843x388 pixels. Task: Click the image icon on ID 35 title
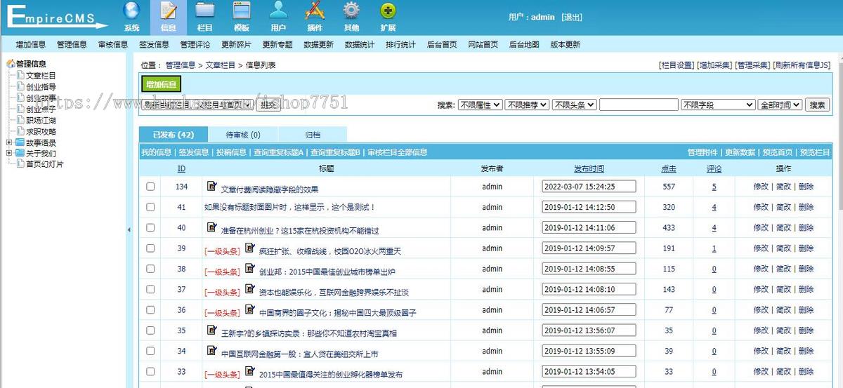212,330
